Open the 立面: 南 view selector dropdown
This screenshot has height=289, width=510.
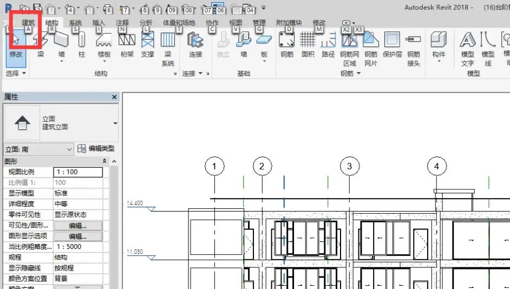tap(69, 149)
